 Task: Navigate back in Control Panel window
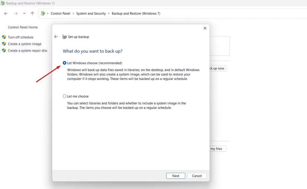tap(6, 13)
